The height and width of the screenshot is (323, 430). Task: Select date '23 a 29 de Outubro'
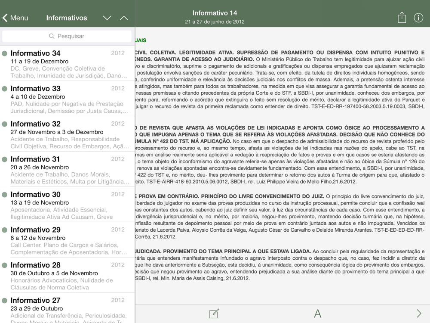37,308
